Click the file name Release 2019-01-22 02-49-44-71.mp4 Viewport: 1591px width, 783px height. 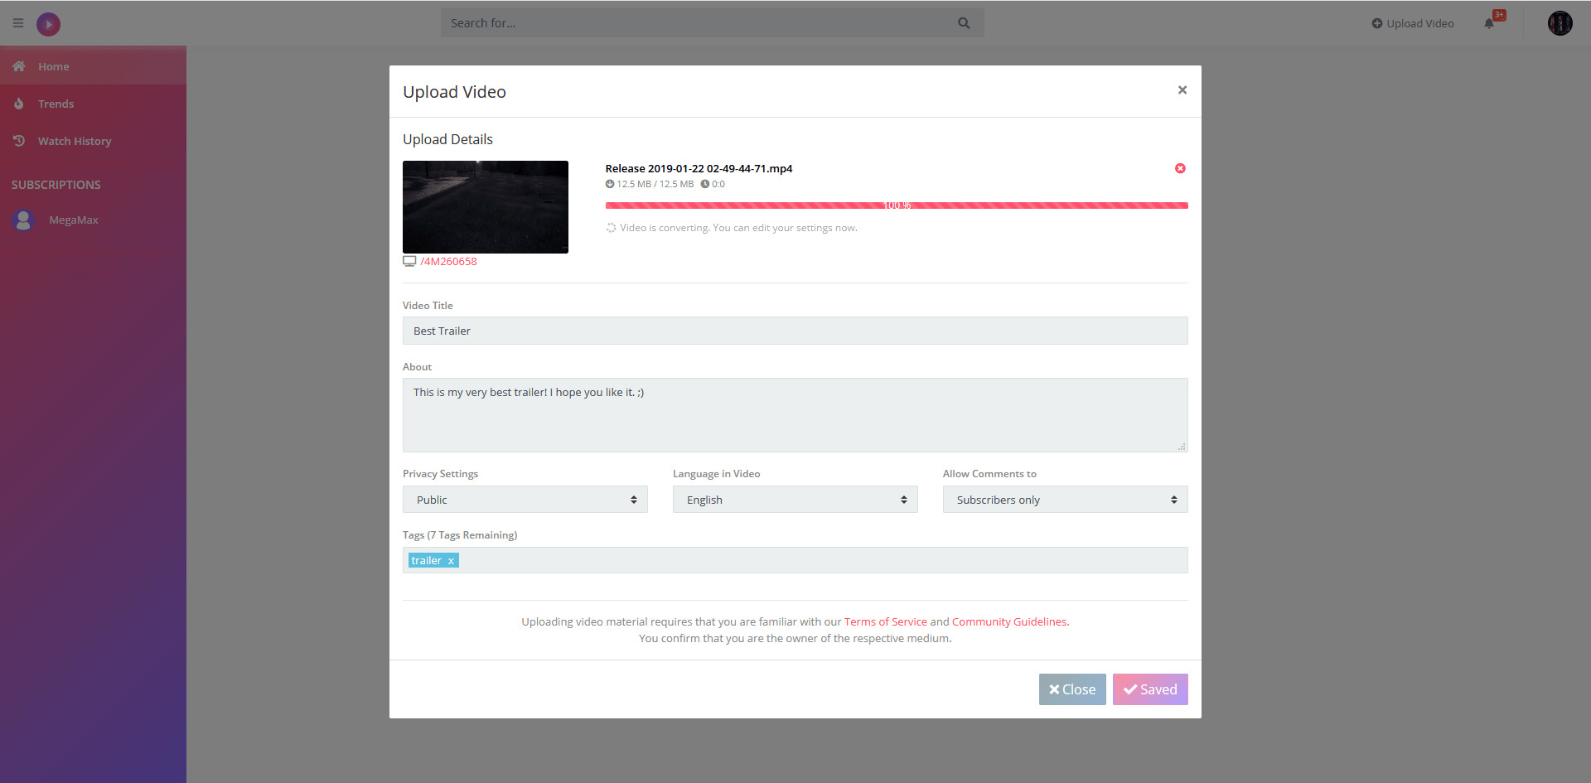point(699,168)
